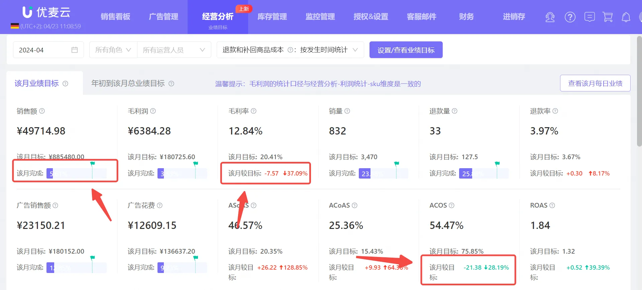Switch to 年初到该月总业绩目标 tab
The image size is (642, 290).
coord(128,83)
